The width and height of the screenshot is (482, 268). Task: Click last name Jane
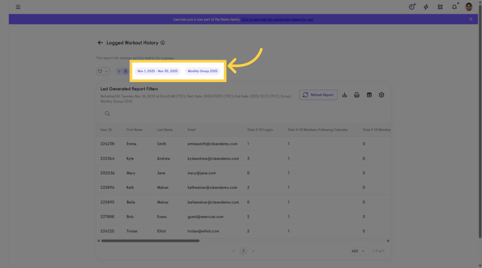161,173
